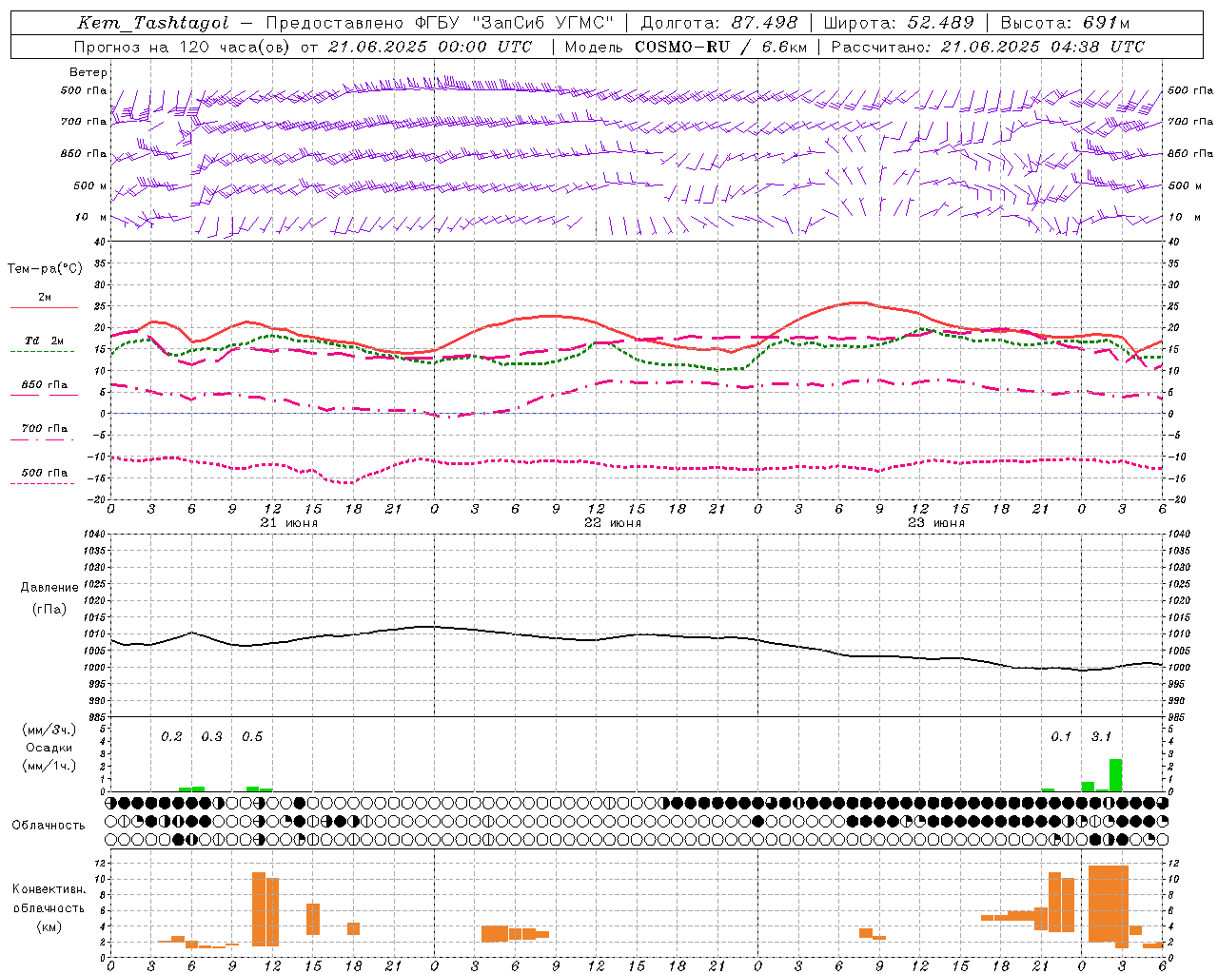Click the solid red 2м legend line sample
This screenshot has height=974, width=1218.
(44, 308)
